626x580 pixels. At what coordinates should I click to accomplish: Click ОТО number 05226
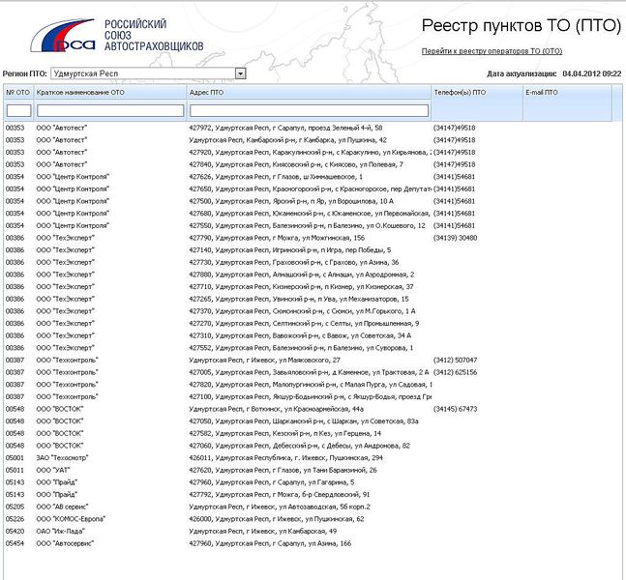[x=15, y=519]
